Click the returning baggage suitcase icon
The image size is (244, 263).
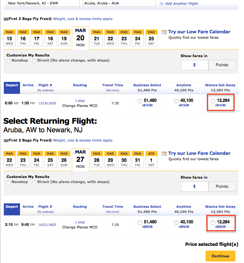pyautogui.click(x=6, y=140)
